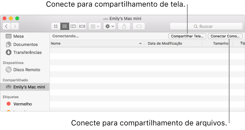Click the red Vermelho tag dot
Screen dimensions: 245x130
(x=9, y=104)
